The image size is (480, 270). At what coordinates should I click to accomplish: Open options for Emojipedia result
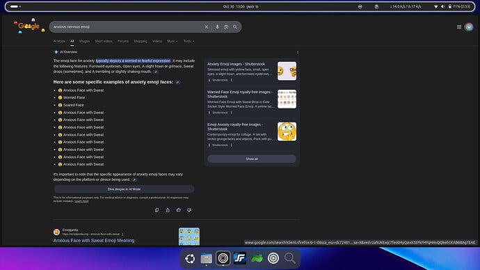click(x=123, y=235)
